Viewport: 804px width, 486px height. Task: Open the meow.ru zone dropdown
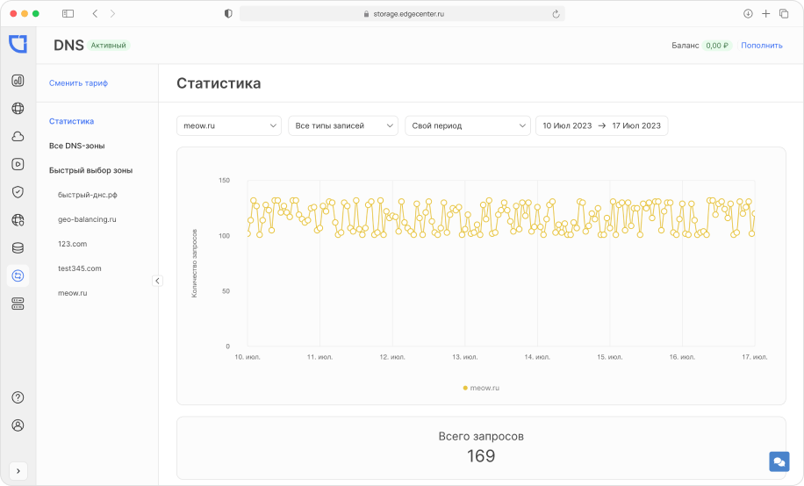[x=228, y=125]
